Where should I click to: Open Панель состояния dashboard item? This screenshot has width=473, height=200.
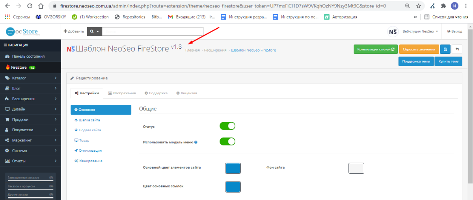click(30, 56)
